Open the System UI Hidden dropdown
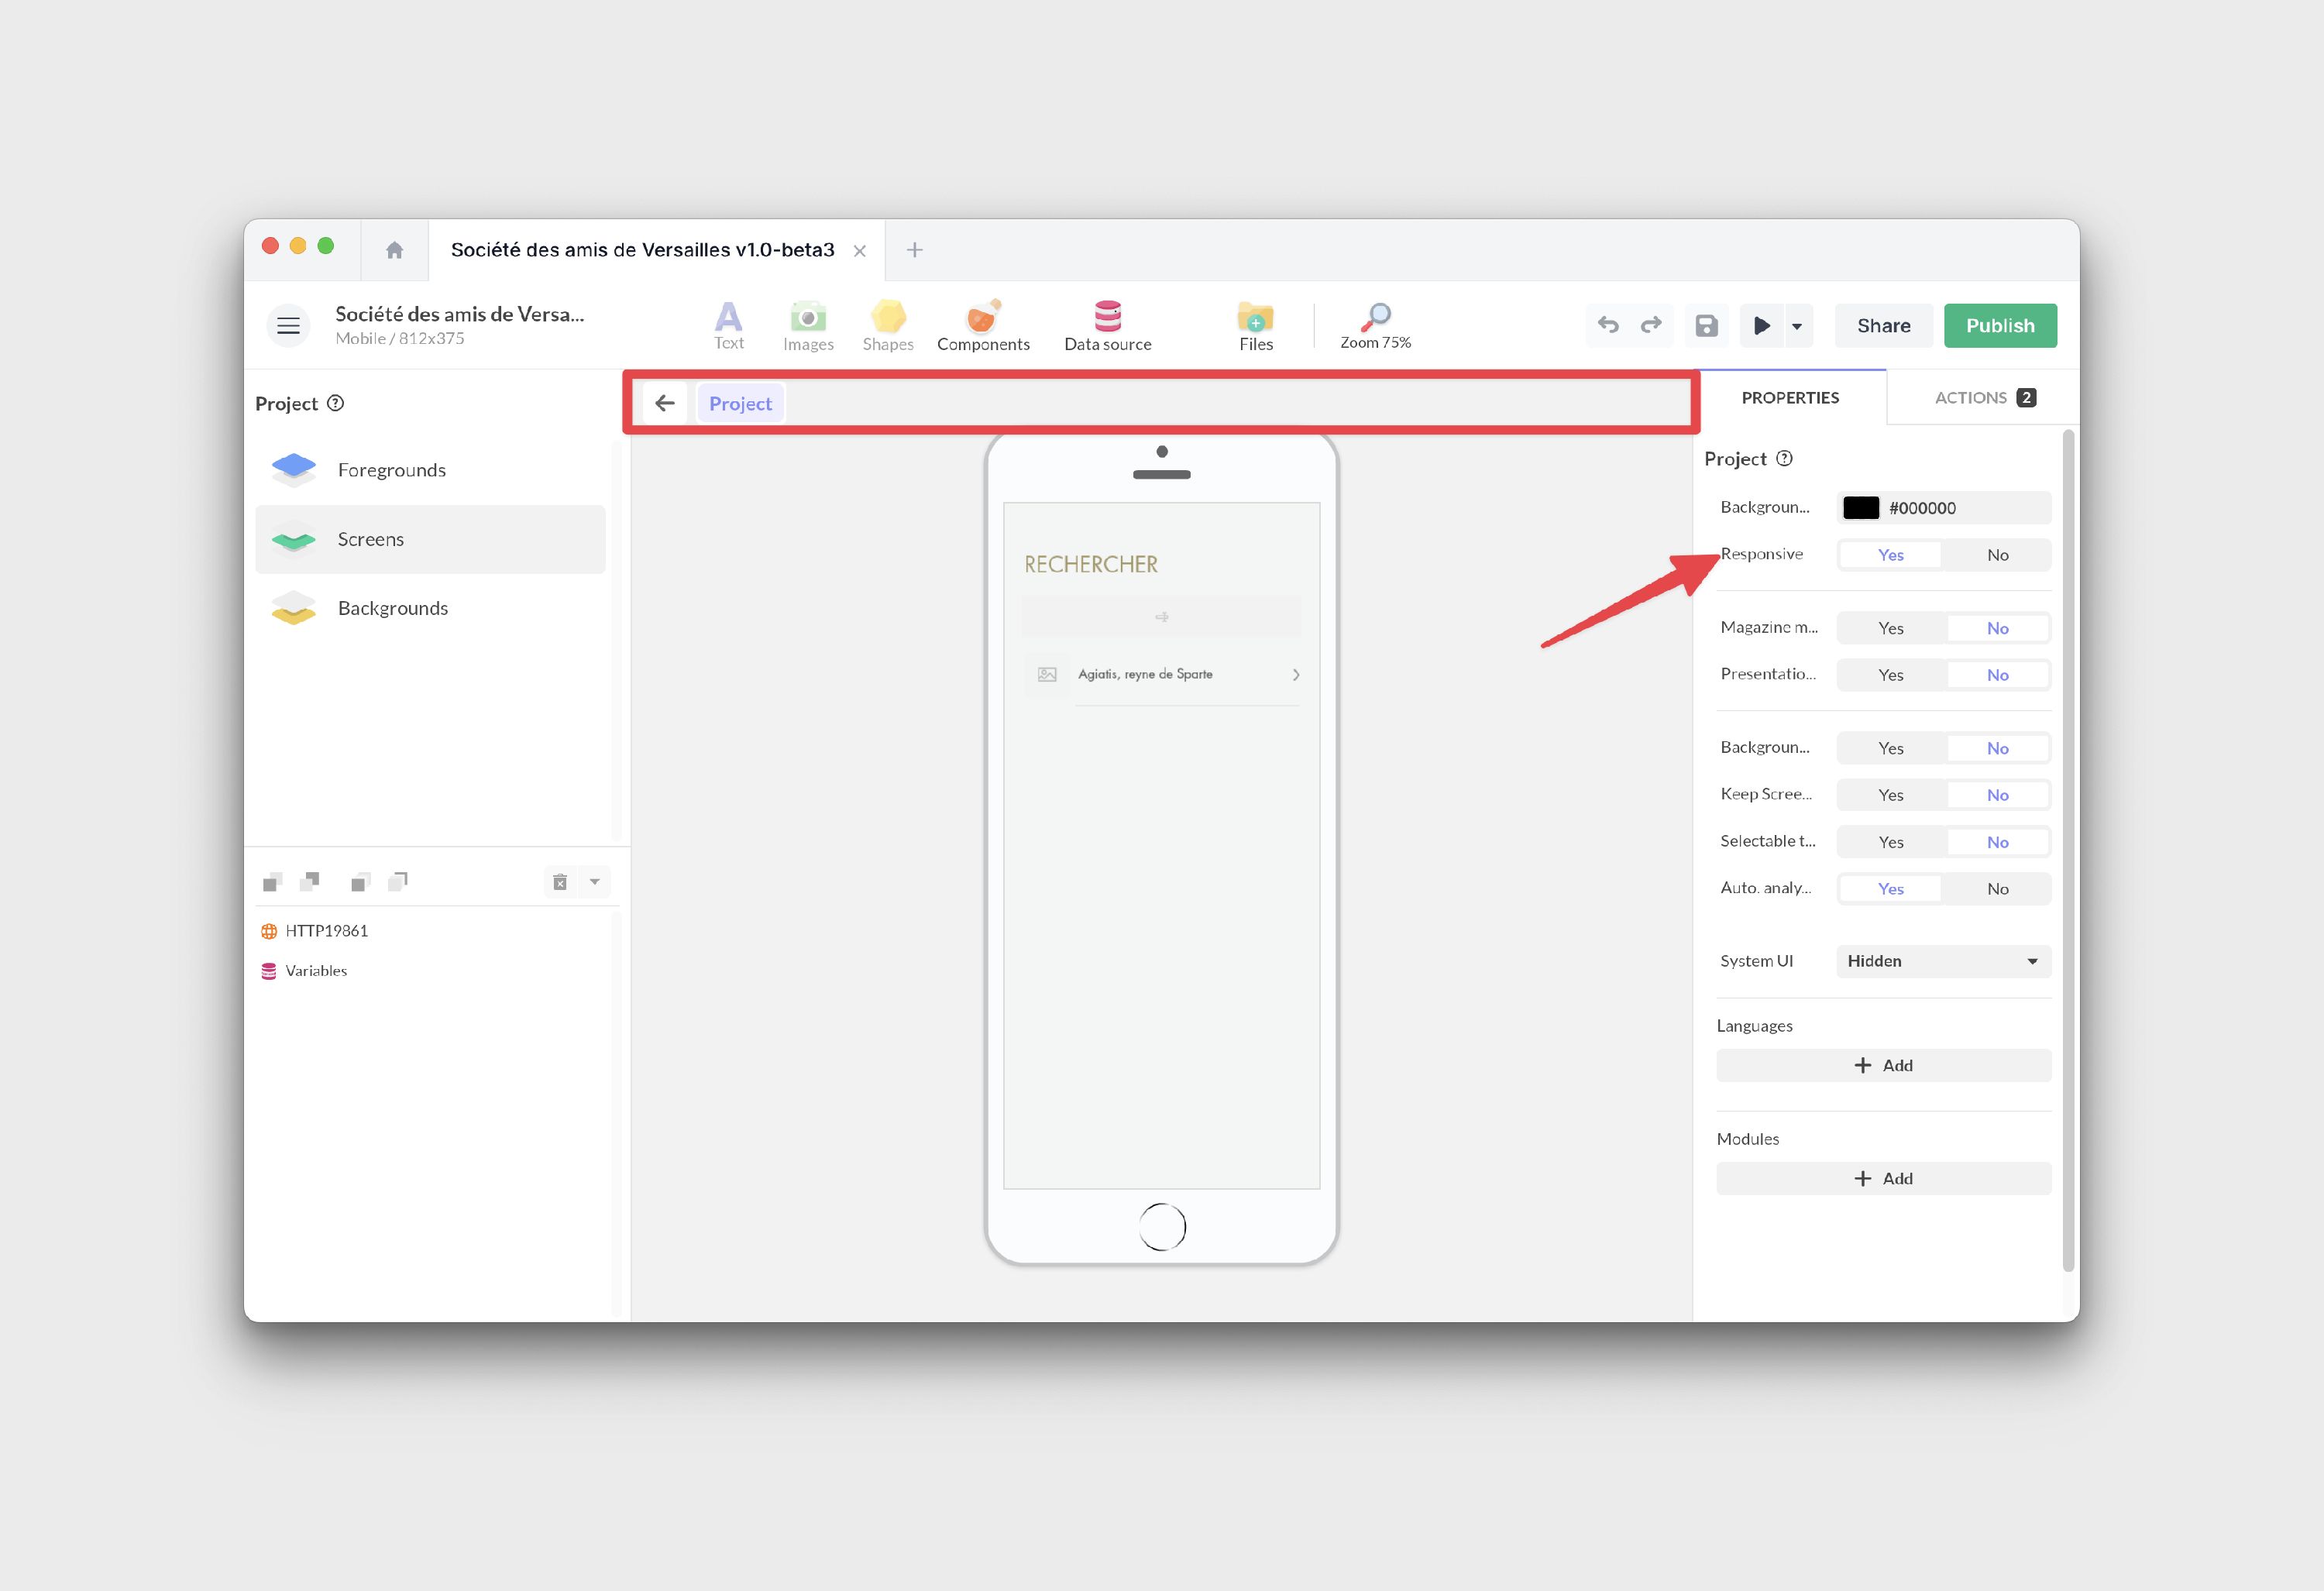The image size is (2324, 1591). [x=1943, y=961]
